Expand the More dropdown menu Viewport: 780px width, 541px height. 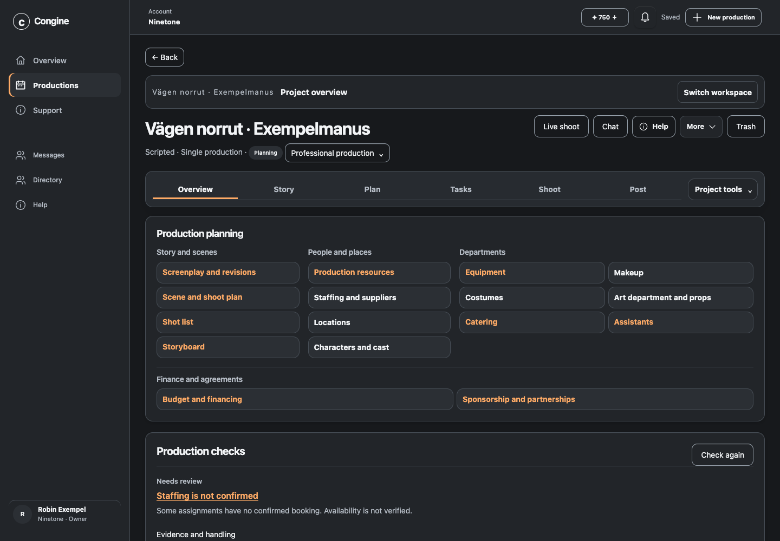pos(701,127)
